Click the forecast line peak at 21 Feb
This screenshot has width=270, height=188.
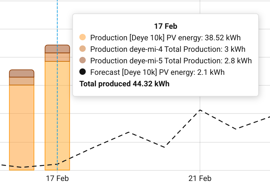pos(200,110)
